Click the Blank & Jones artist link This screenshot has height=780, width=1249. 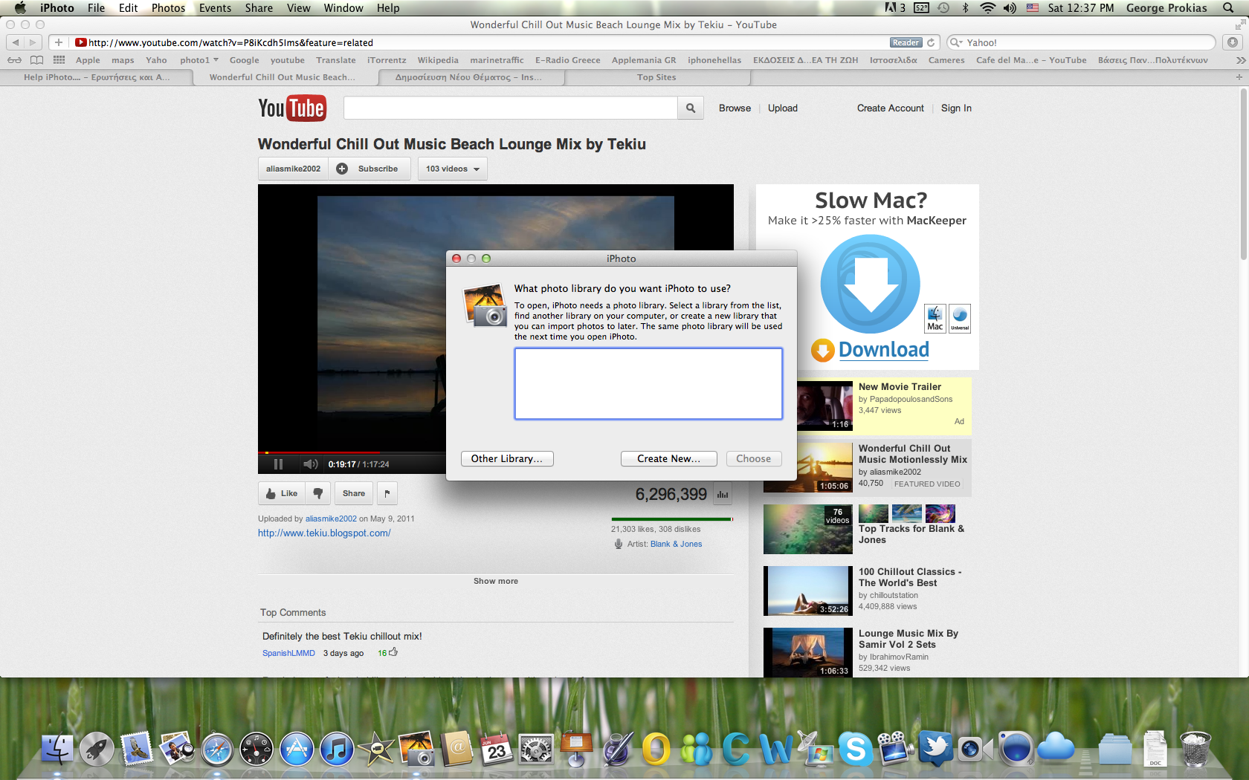point(676,544)
